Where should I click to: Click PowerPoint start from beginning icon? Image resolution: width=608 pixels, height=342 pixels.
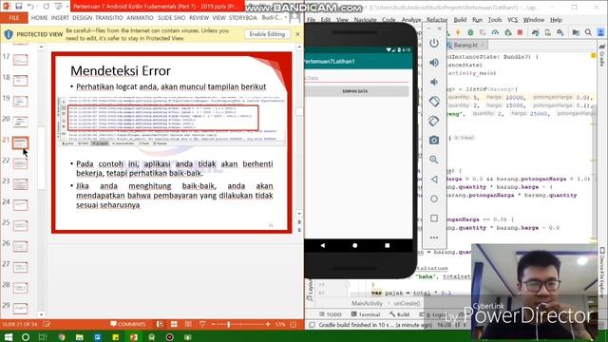(58, 7)
